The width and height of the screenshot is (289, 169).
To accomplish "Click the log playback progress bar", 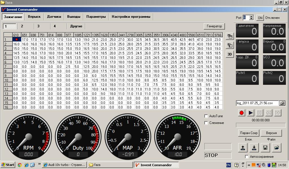I will pyautogui.click(x=261, y=125).
